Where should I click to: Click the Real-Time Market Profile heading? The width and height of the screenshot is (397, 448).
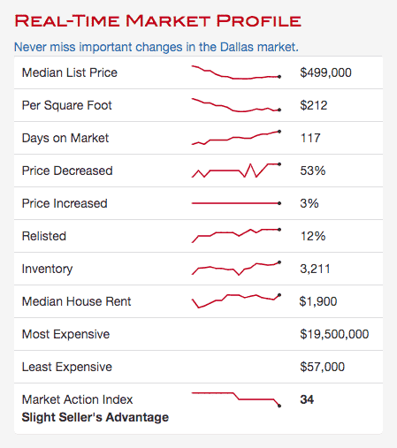tap(157, 21)
